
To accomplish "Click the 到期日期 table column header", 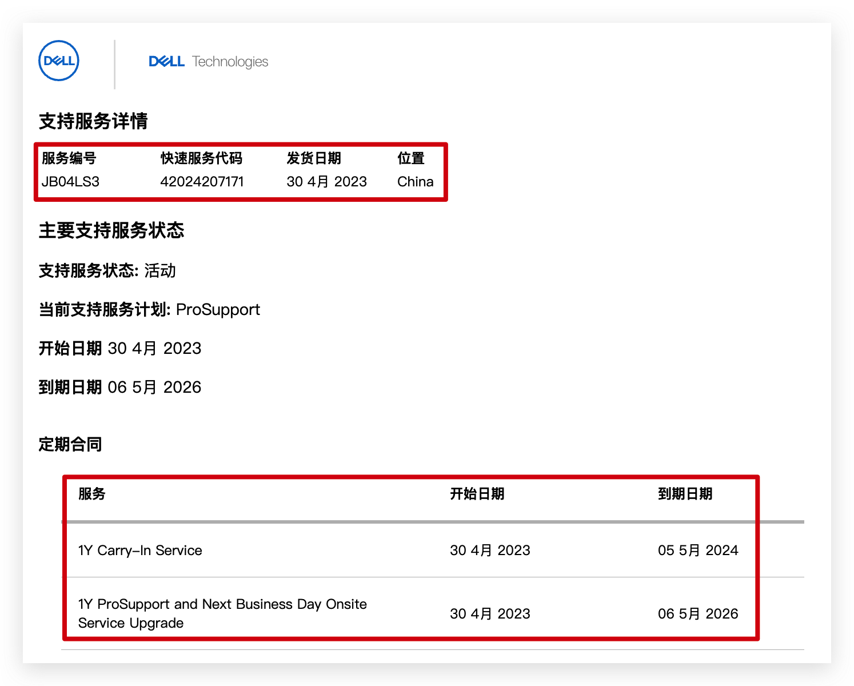I will click(x=685, y=494).
